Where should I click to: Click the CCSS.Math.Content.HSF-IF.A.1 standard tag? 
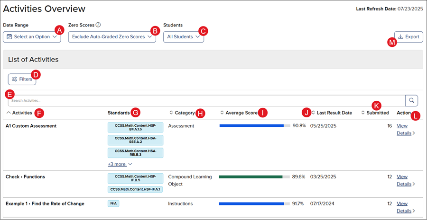pos(135,189)
